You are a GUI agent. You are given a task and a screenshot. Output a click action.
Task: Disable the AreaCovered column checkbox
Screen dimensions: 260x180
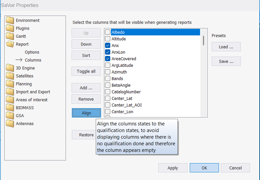click(108, 59)
